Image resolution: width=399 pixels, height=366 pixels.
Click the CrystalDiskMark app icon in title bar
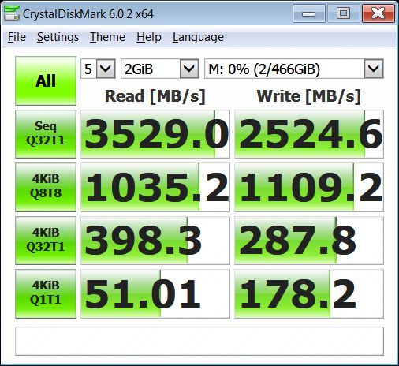point(12,13)
